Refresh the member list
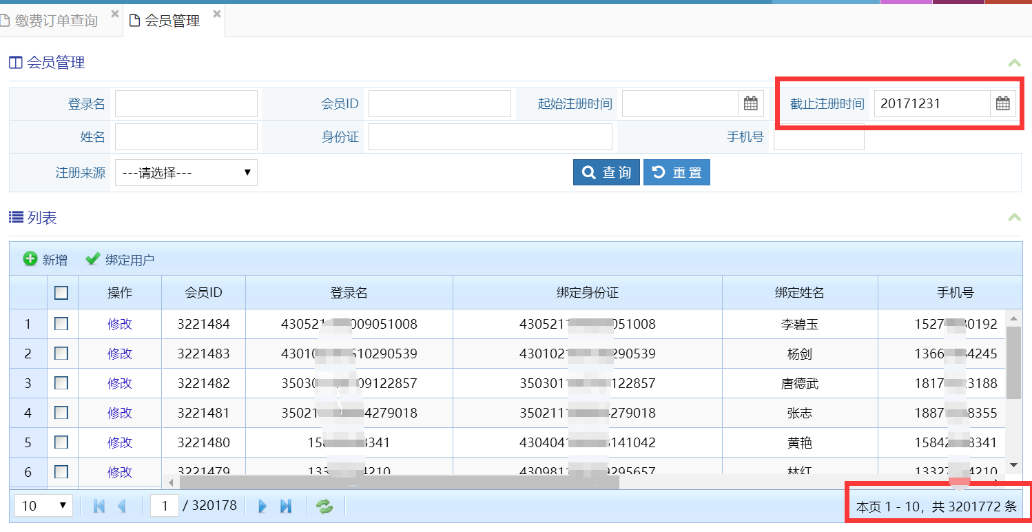This screenshot has width=1032, height=532. [324, 507]
